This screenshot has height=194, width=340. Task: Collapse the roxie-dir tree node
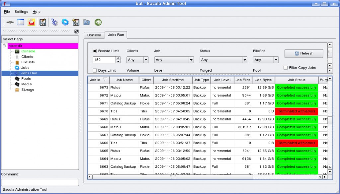[x=4, y=46]
